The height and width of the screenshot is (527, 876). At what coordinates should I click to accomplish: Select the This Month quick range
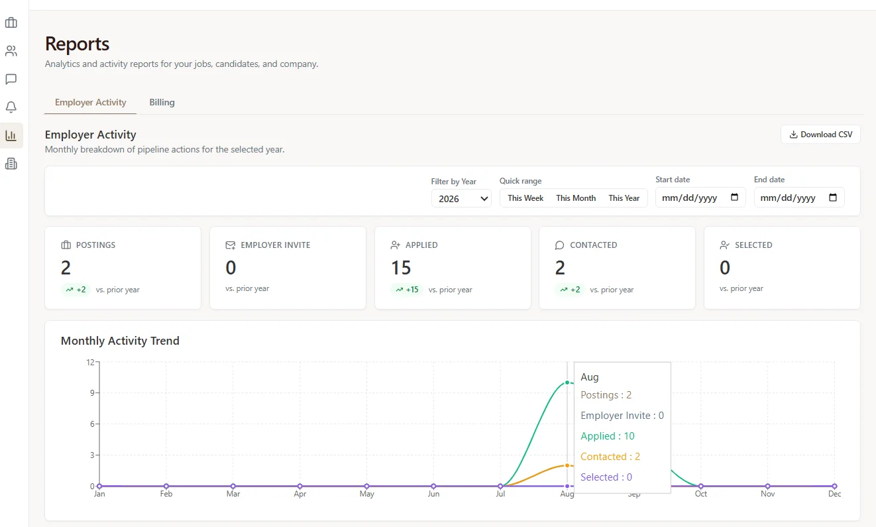click(576, 198)
